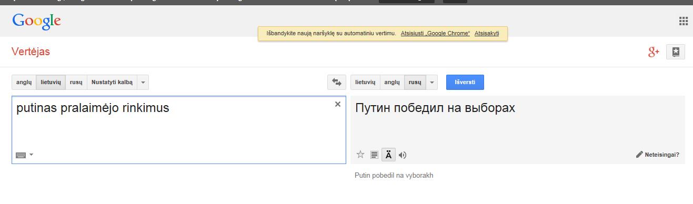Image resolution: width=693 pixels, height=204 pixels.
Task: Select lietuvių as target language
Action: pos(366,83)
